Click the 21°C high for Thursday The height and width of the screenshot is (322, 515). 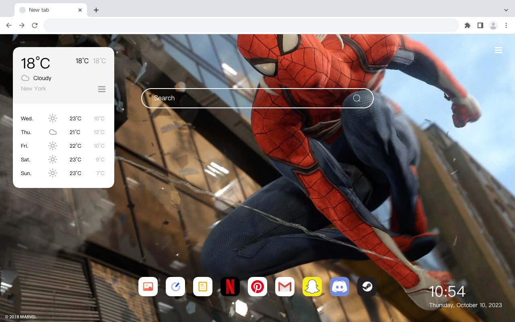(x=75, y=132)
